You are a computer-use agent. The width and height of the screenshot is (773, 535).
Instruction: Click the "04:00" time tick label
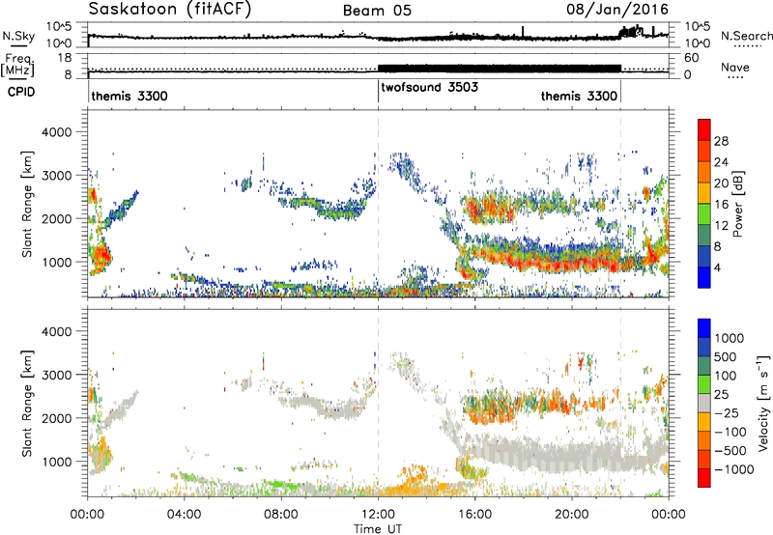[184, 515]
